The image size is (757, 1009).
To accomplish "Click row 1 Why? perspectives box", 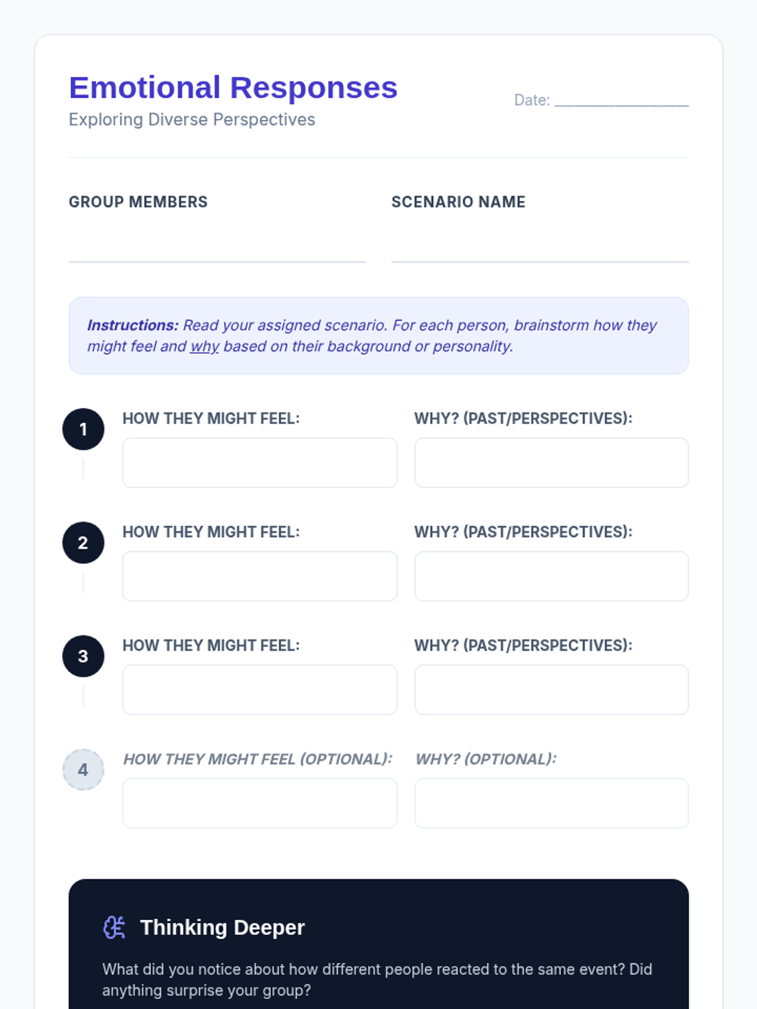I will pyautogui.click(x=551, y=463).
